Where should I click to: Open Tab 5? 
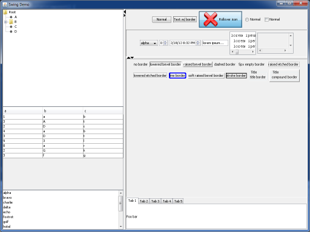[x=178, y=201]
